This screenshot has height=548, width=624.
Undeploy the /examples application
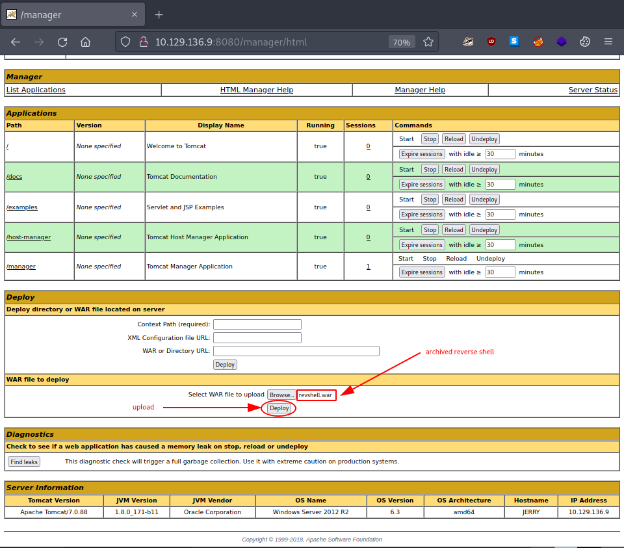(x=484, y=199)
